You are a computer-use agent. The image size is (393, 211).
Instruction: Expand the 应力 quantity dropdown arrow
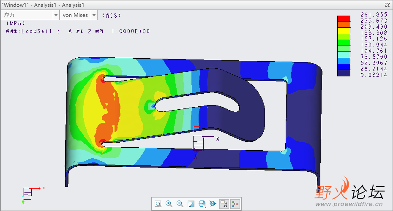pyautogui.click(x=56, y=15)
